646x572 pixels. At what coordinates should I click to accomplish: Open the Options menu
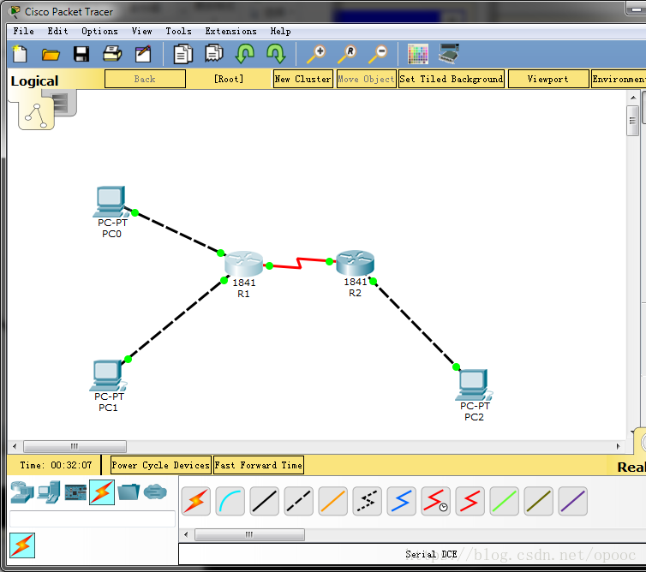tap(99, 32)
